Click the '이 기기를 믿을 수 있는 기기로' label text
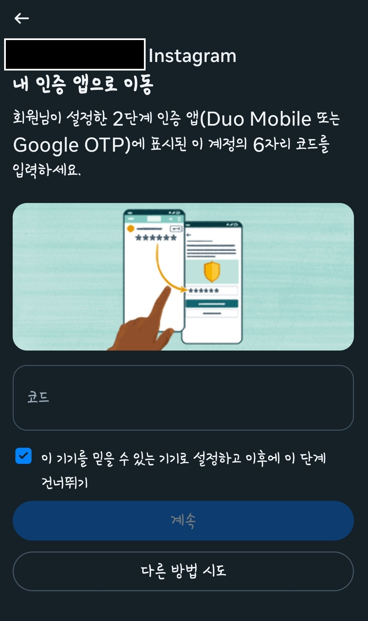 coord(115,458)
